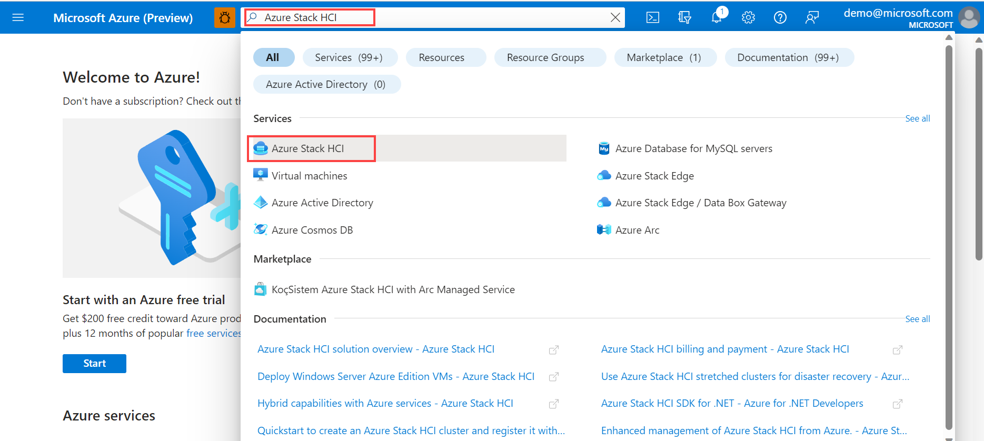Click the Azure Active Directory diamond icon
Image resolution: width=984 pixels, height=441 pixels.
click(x=260, y=202)
